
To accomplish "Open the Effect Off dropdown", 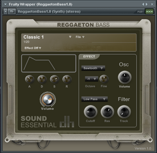I will pyautogui.click(x=33, y=48).
